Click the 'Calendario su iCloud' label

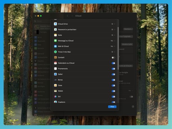pyautogui.click(x=66, y=63)
